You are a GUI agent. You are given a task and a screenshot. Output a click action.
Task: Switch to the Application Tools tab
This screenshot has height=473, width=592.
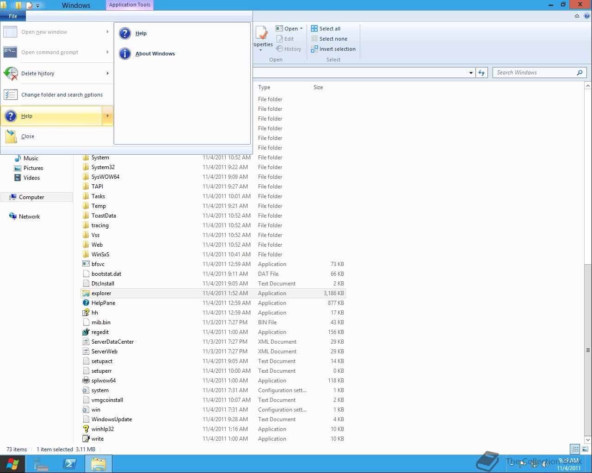pos(129,5)
